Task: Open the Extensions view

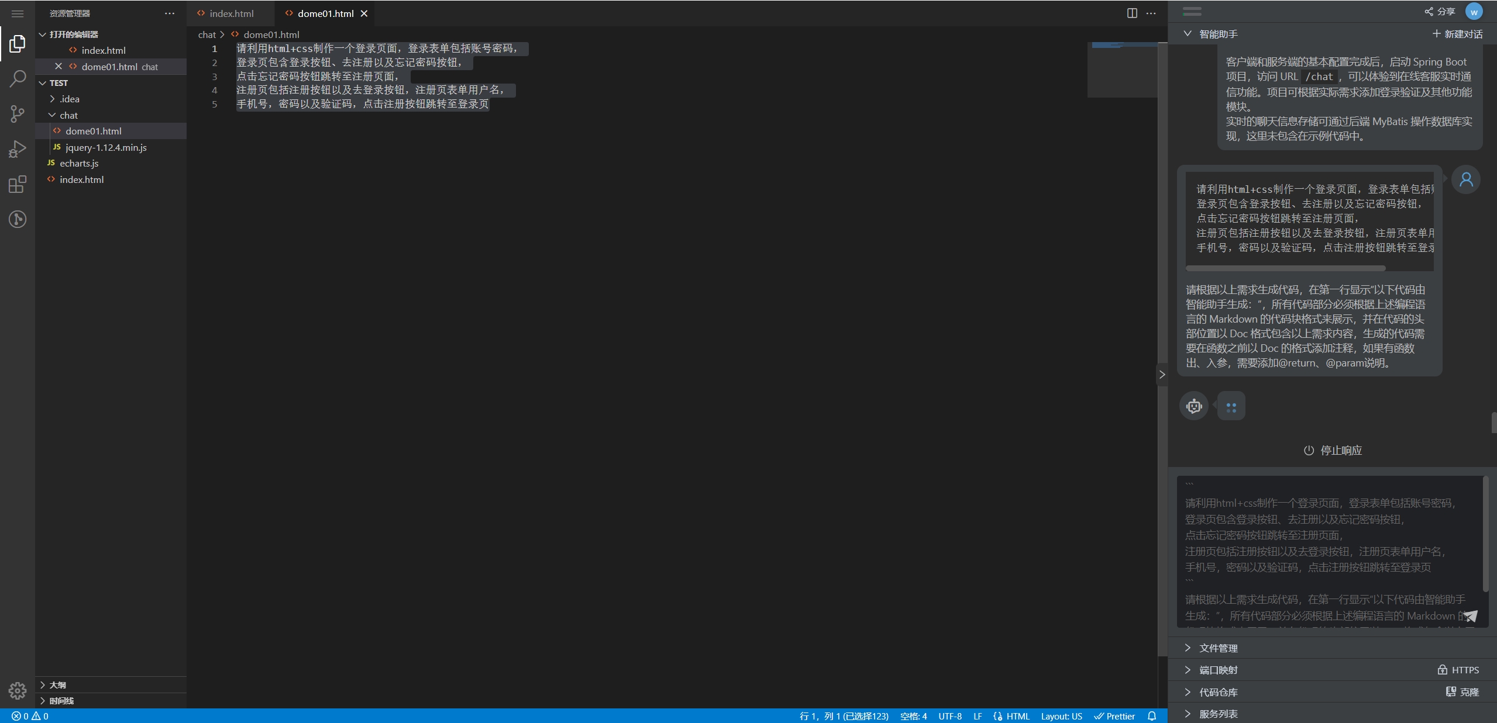Action: click(18, 184)
